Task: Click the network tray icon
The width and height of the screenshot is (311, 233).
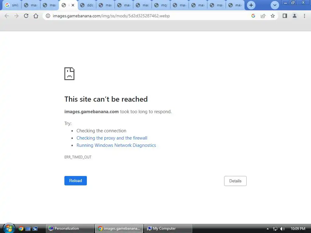Action: coord(275,229)
